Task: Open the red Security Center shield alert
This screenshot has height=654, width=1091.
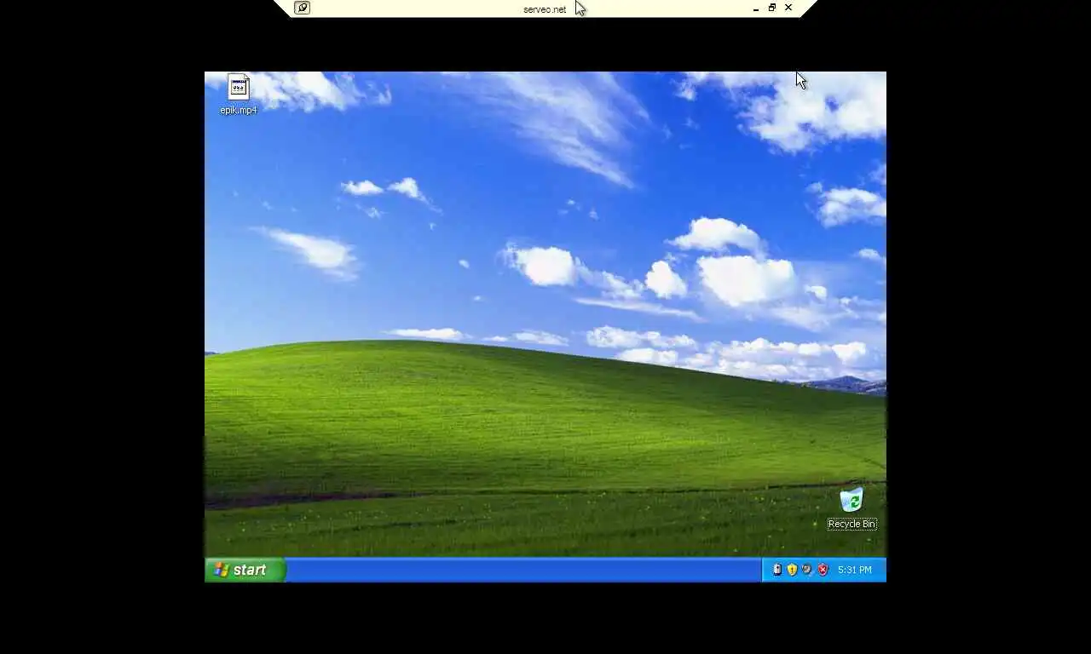Action: click(x=823, y=570)
